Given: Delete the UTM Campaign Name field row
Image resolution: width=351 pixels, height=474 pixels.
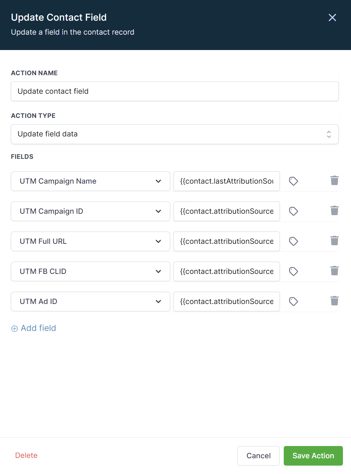Looking at the screenshot, I should (x=335, y=181).
